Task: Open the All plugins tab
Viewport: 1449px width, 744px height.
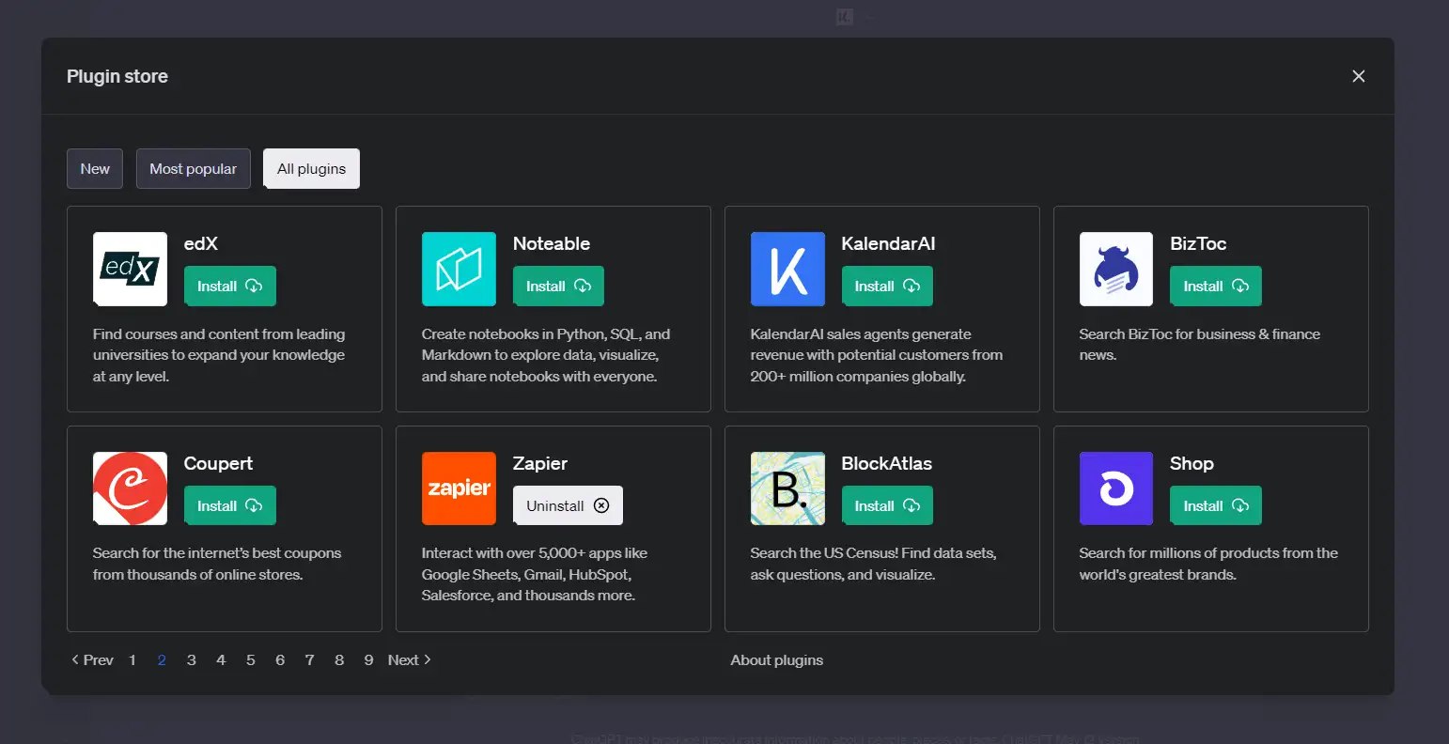Action: tap(311, 169)
